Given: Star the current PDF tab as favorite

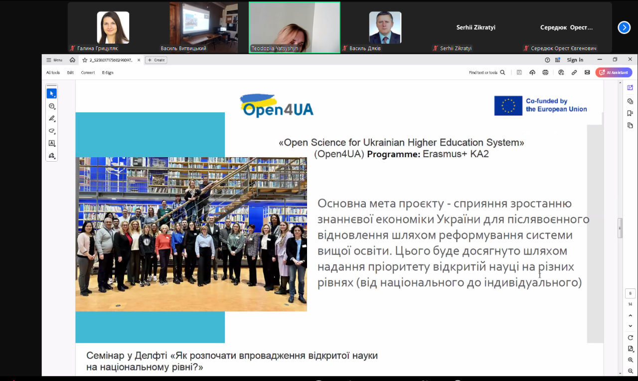Looking at the screenshot, I should click(x=85, y=60).
